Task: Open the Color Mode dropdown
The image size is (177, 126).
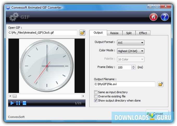Action: pyautogui.click(x=131, y=51)
